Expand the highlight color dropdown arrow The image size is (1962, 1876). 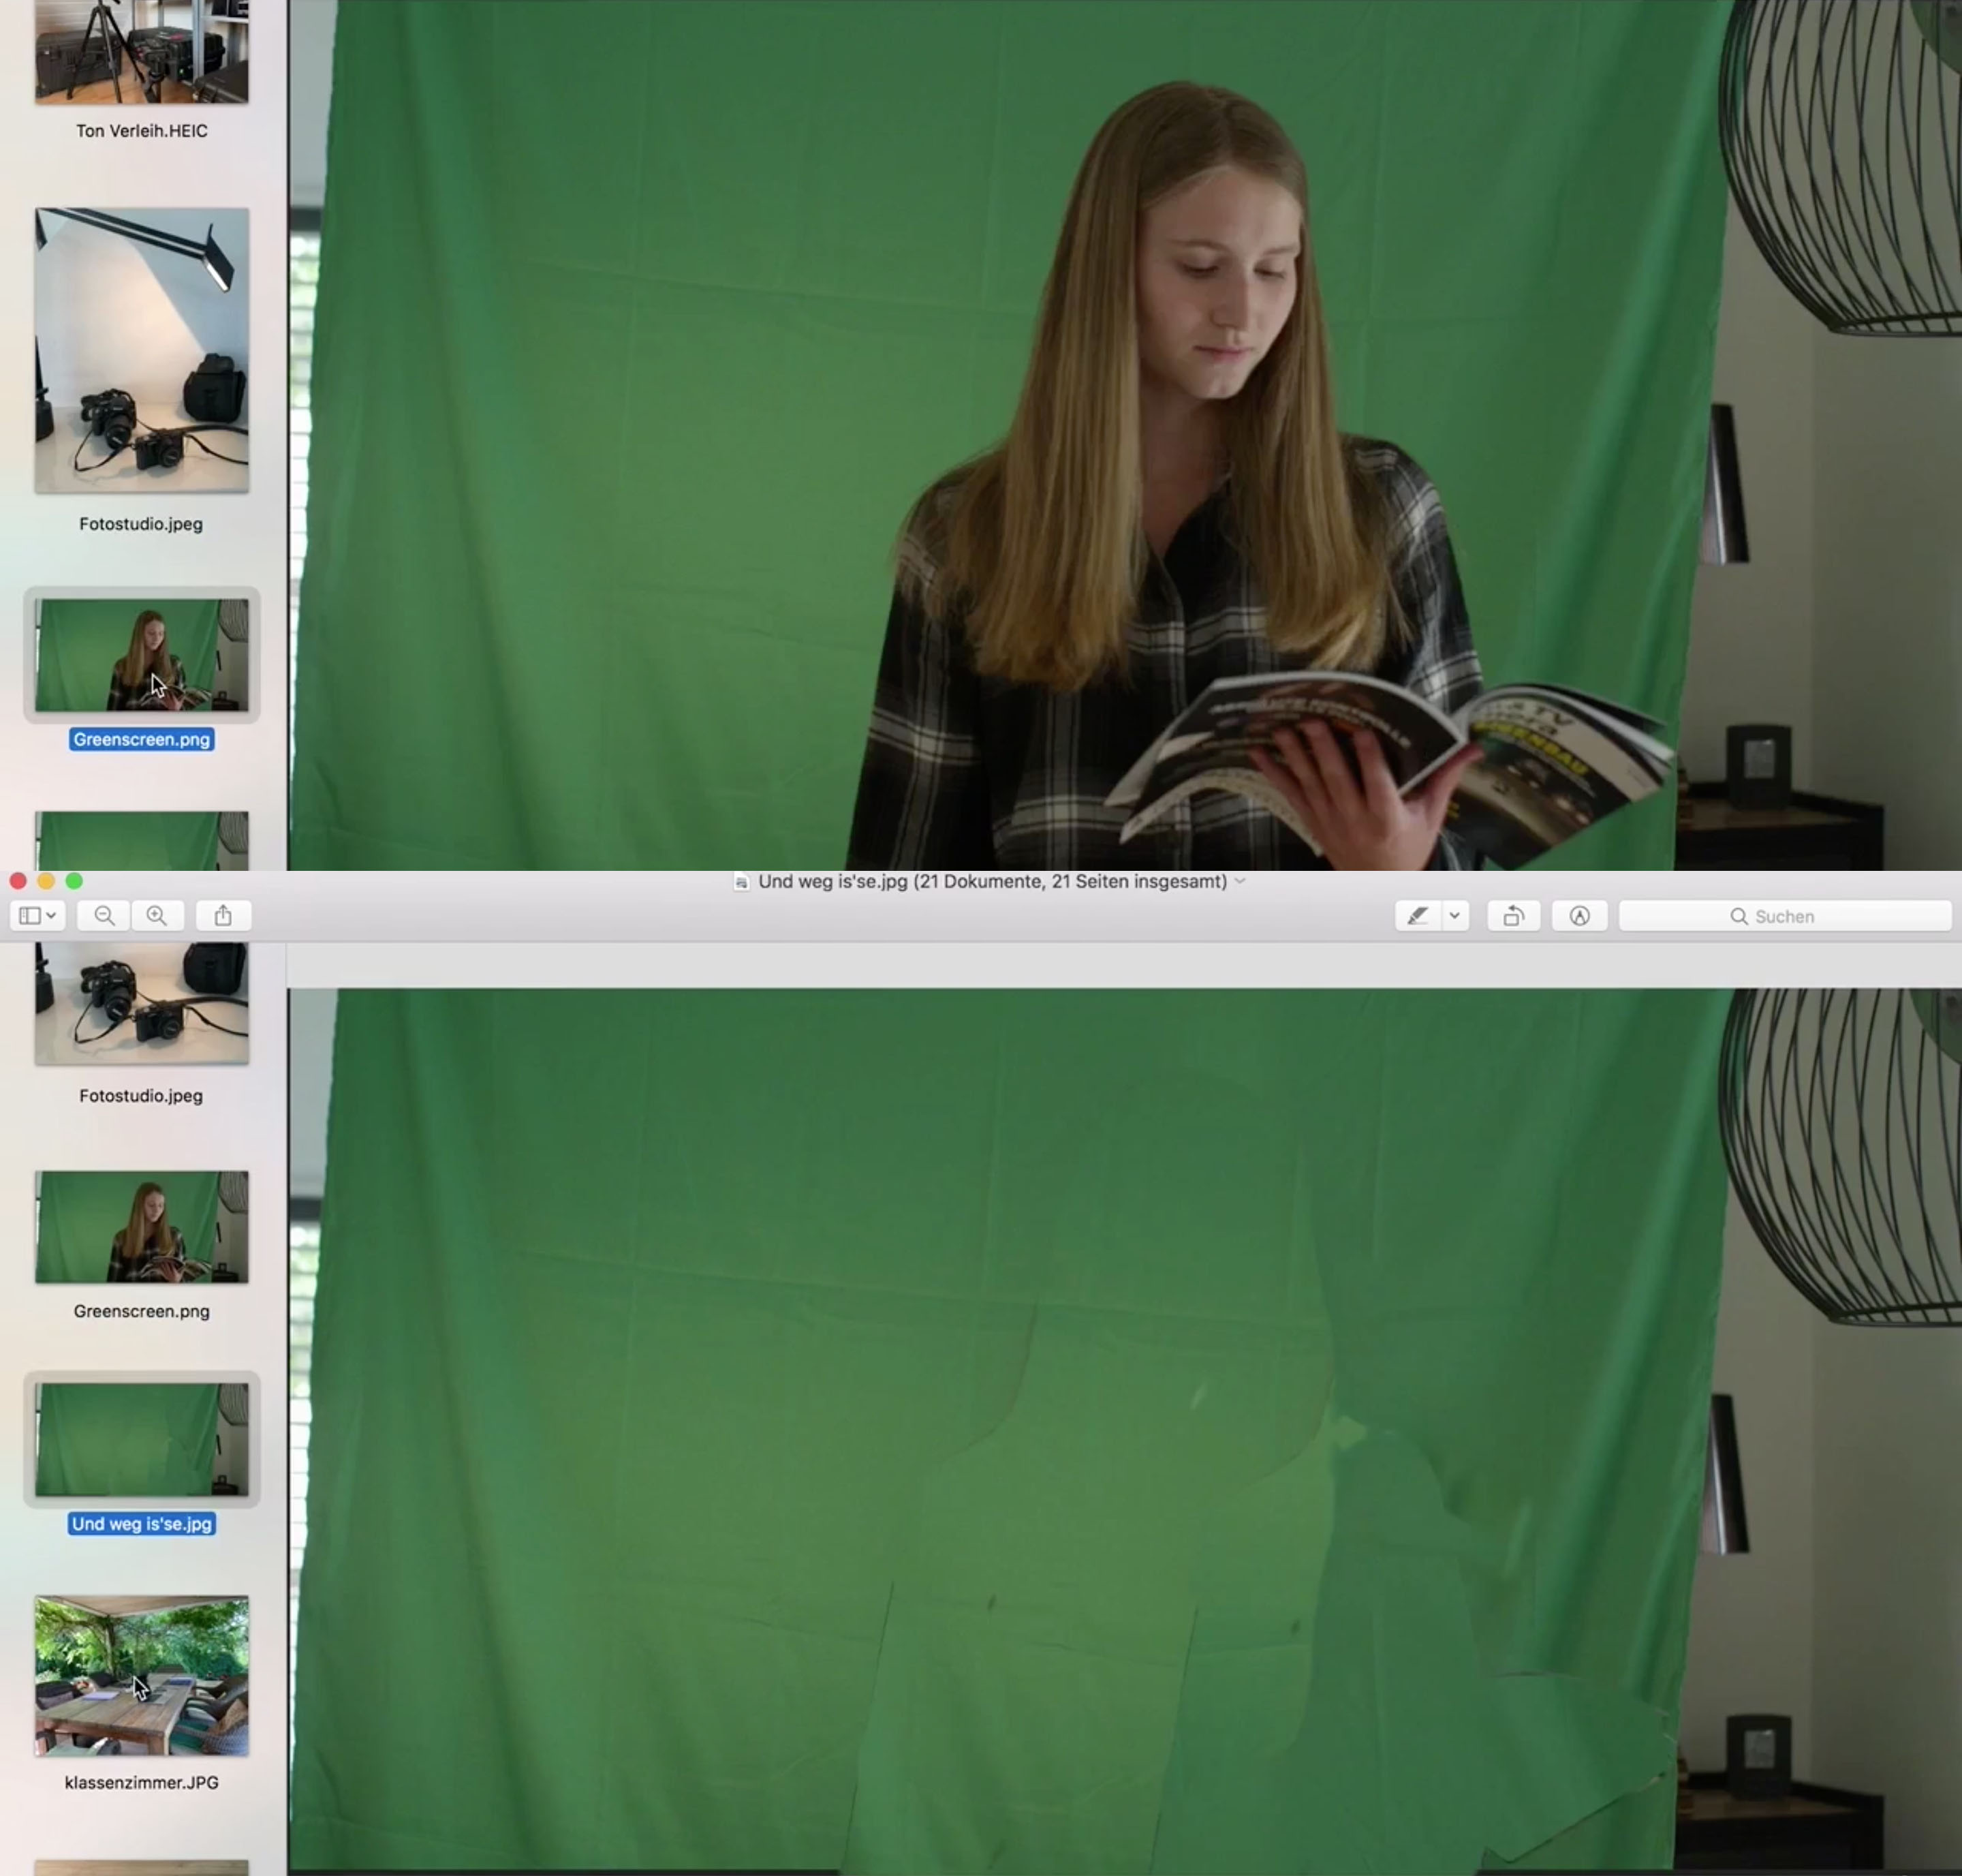point(1455,916)
